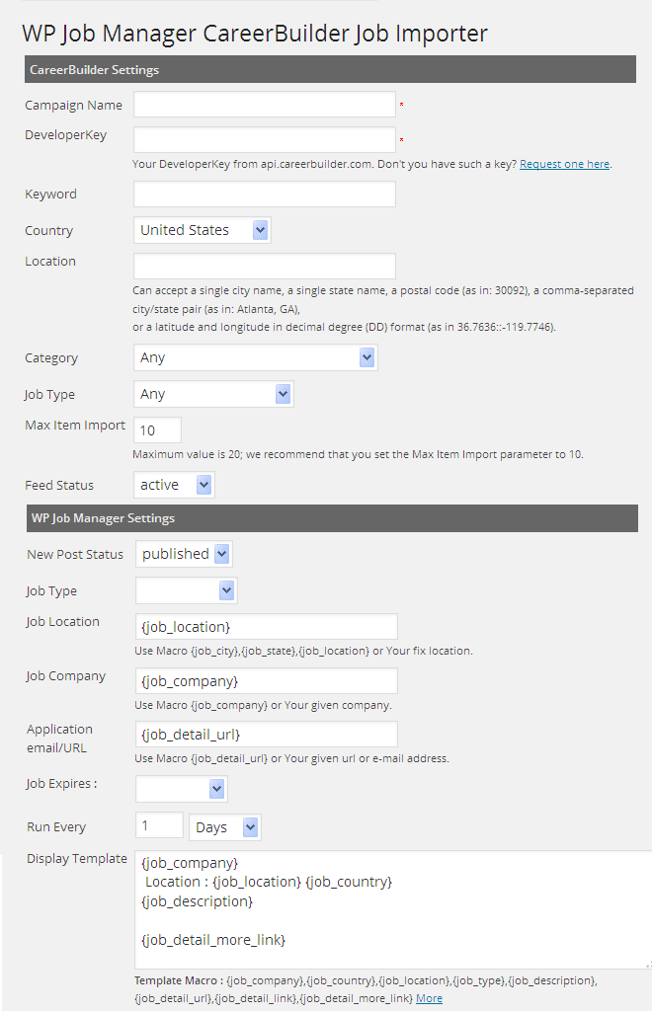The image size is (652, 1013).
Task: Click the DeveloperKey input box
Action: [x=264, y=140]
